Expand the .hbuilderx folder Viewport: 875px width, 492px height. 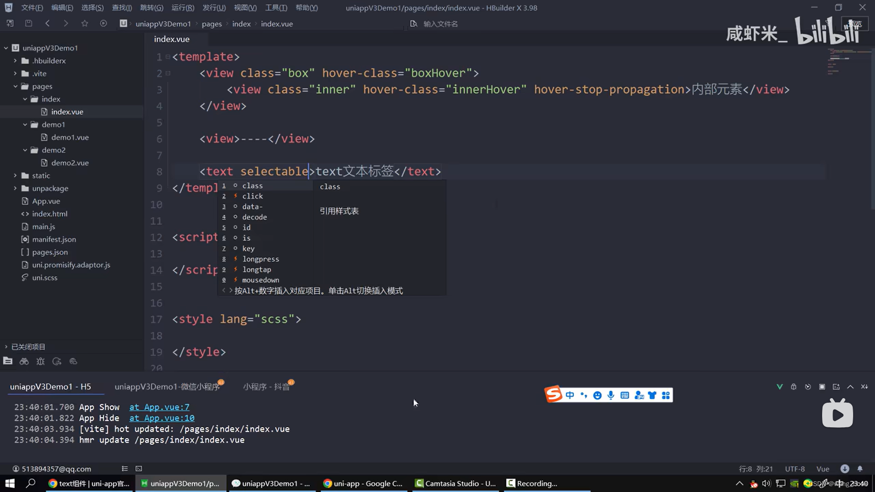[15, 61]
